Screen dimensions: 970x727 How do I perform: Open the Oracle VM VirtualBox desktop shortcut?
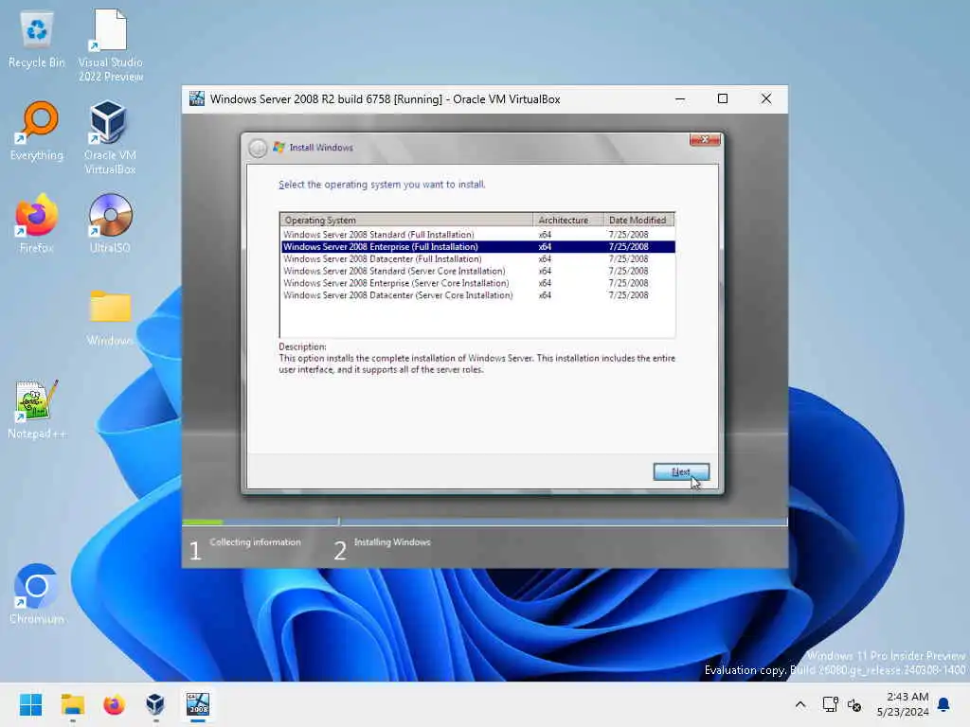click(x=110, y=137)
